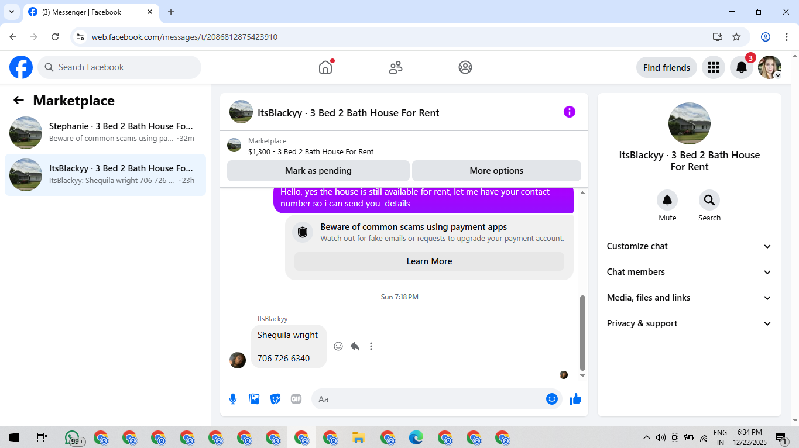React to the Shequila wright message
Viewport: 799px width, 448px height.
click(338, 346)
